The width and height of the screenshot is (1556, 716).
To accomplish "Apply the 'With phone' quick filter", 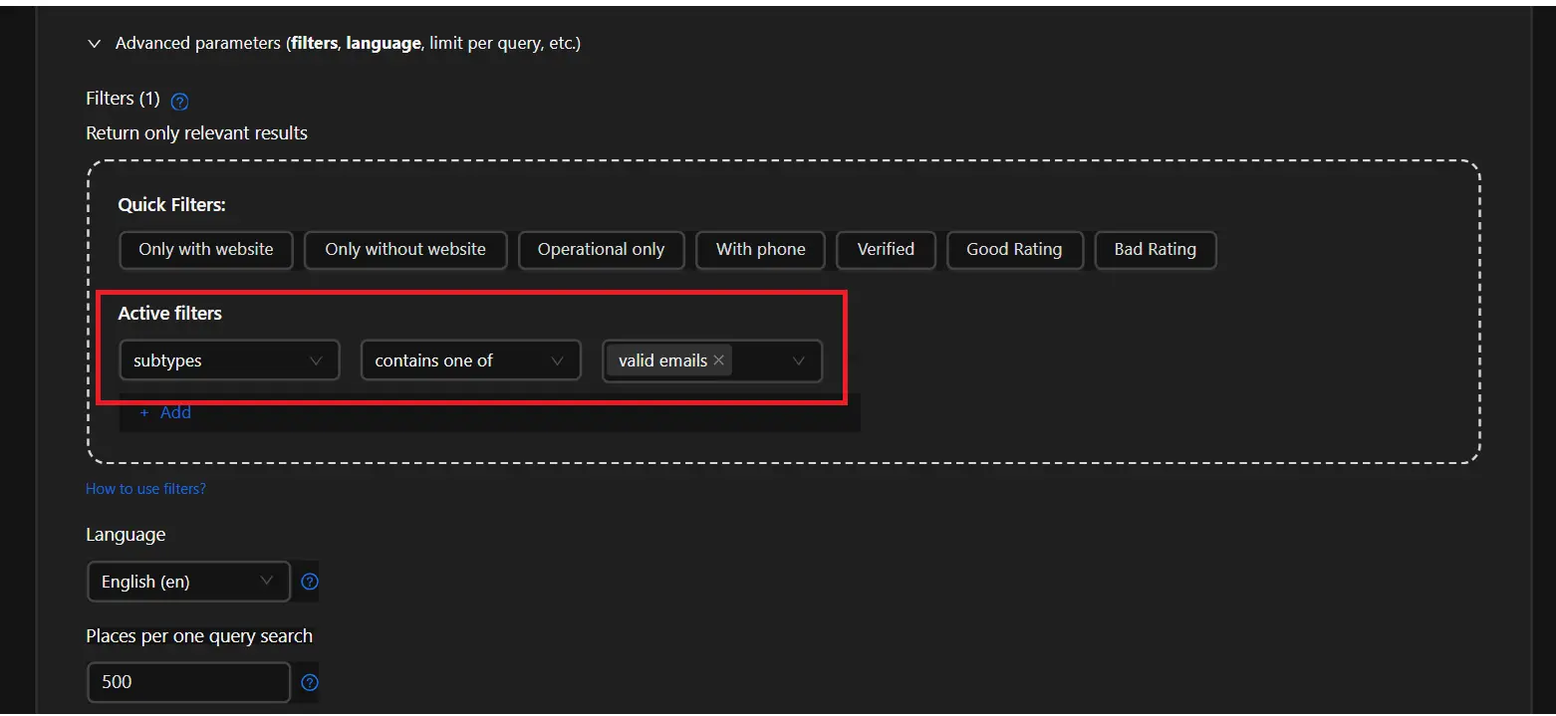I will [760, 250].
